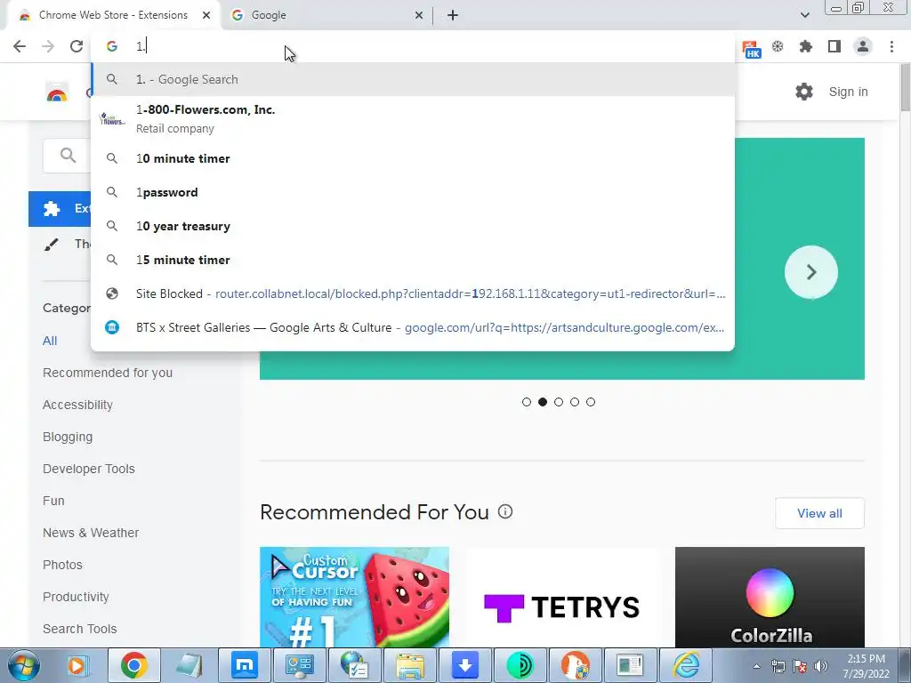This screenshot has width=911, height=683.
Task: Click the browser forward arrow
Action: click(48, 46)
